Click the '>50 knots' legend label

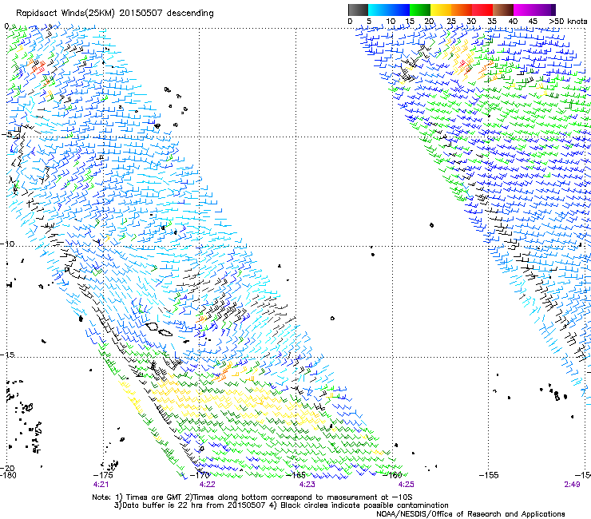click(x=568, y=22)
